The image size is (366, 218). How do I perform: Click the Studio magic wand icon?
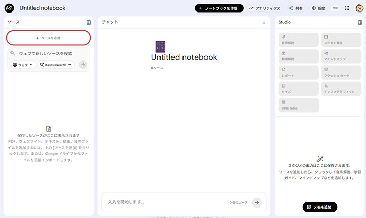pyautogui.click(x=320, y=159)
